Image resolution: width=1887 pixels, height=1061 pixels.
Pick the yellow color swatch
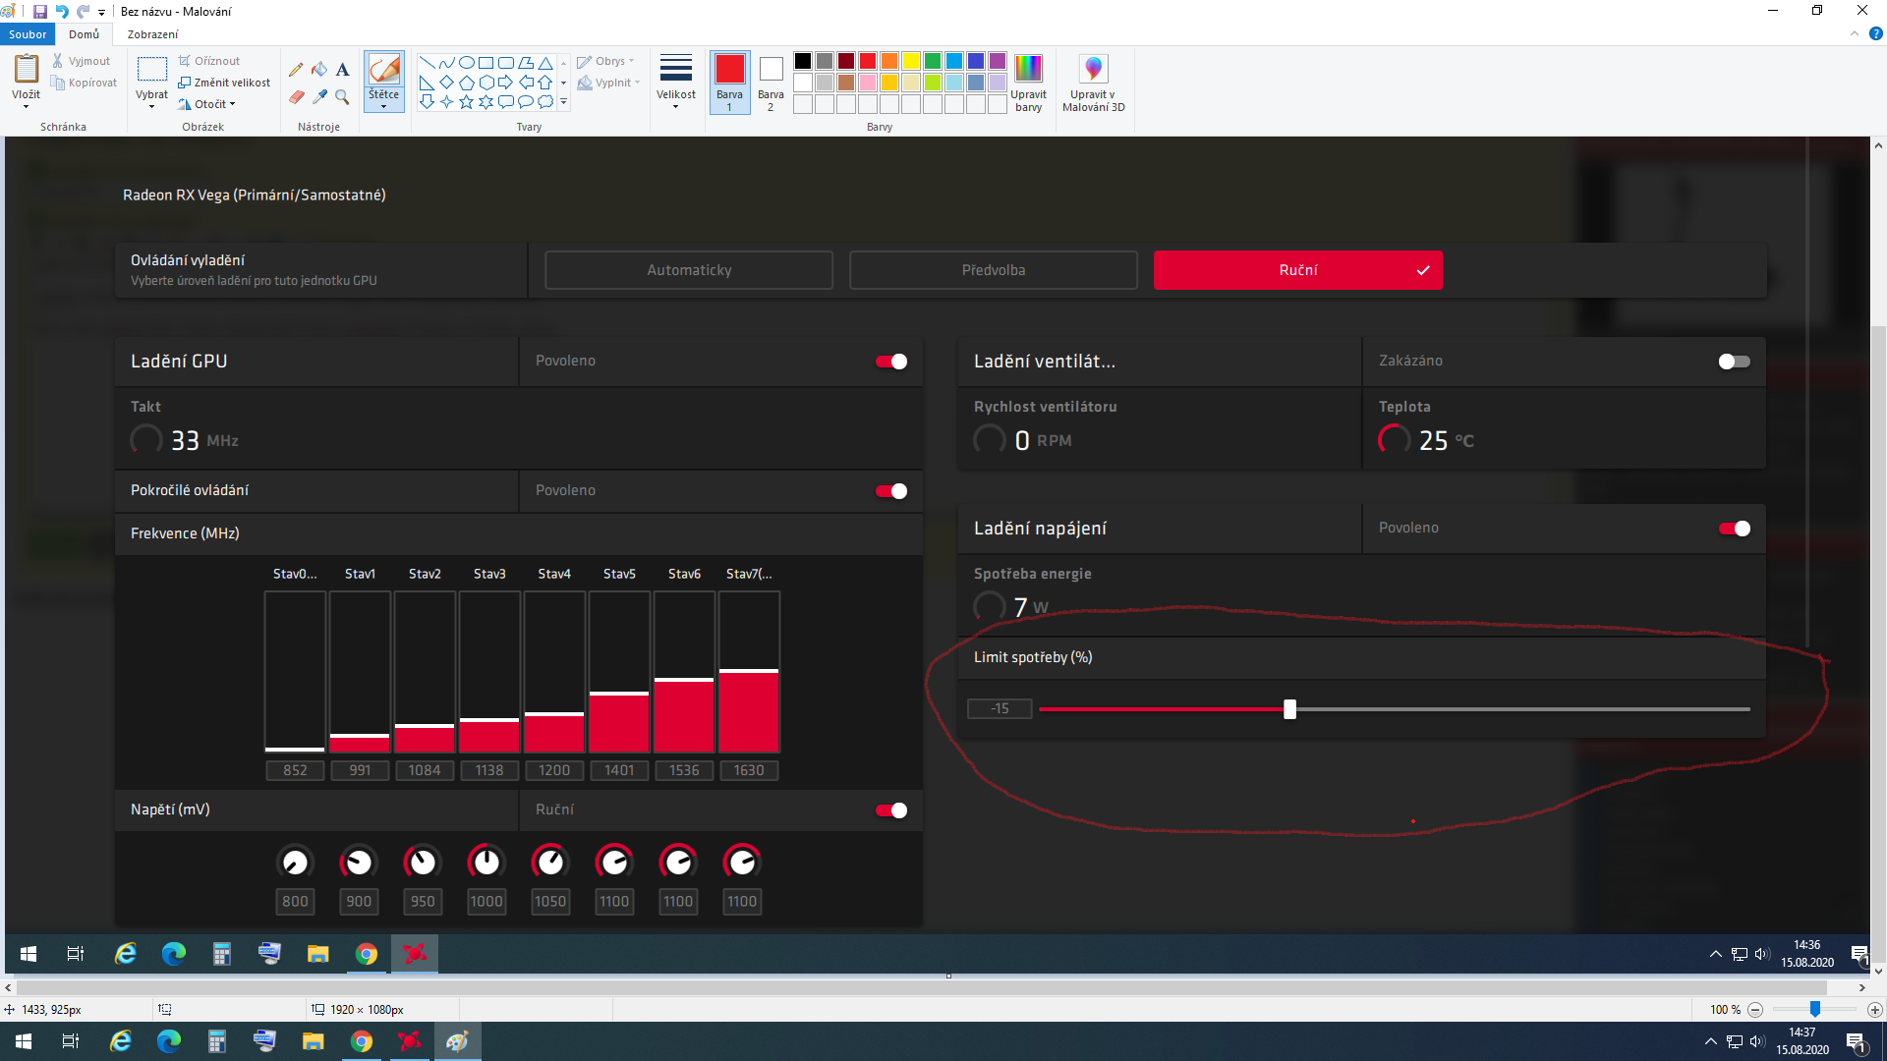point(911,61)
